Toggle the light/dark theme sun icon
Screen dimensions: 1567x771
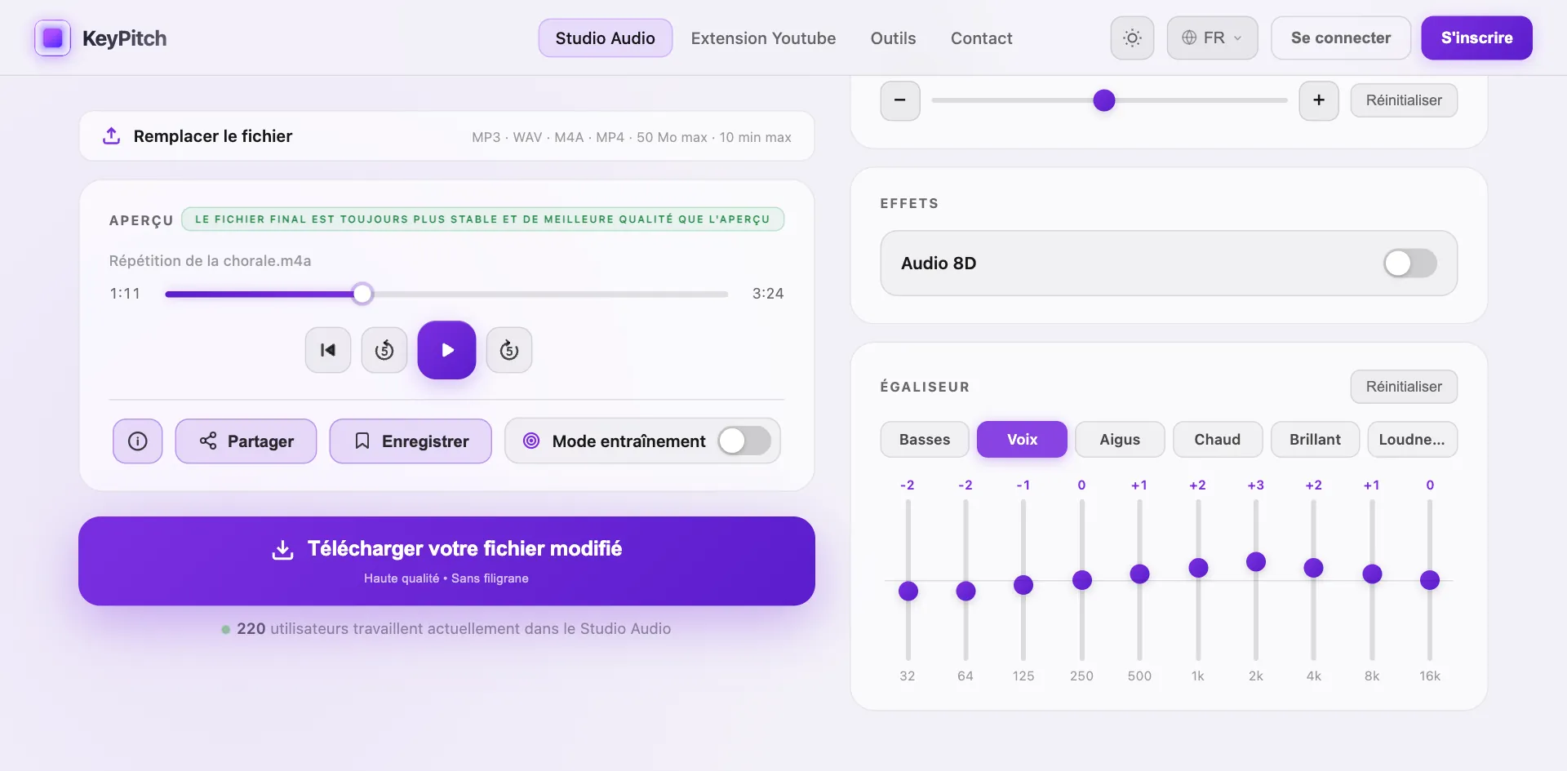1132,38
